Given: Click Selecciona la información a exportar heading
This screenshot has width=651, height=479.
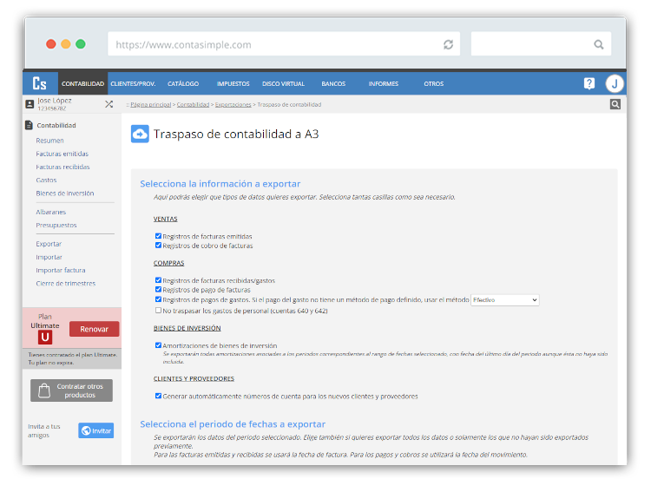Looking at the screenshot, I should pyautogui.click(x=220, y=184).
